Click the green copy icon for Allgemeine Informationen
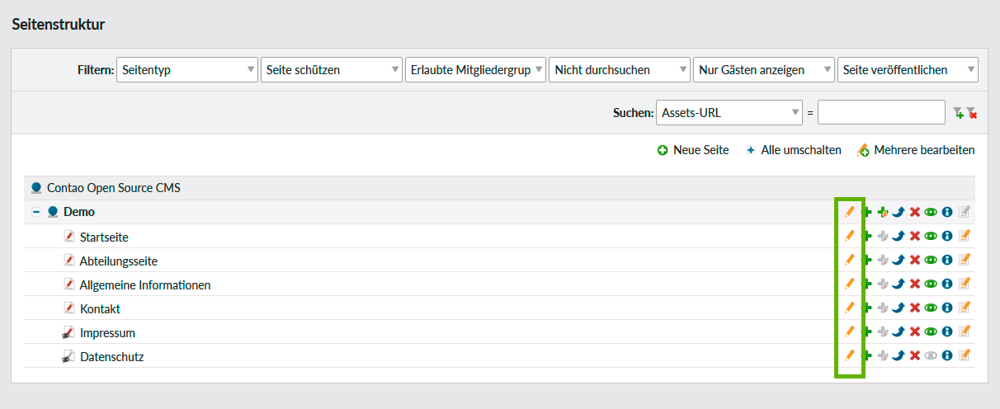Image resolution: width=1000 pixels, height=409 pixels. (866, 284)
